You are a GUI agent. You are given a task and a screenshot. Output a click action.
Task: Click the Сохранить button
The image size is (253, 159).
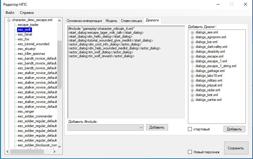[236, 148]
